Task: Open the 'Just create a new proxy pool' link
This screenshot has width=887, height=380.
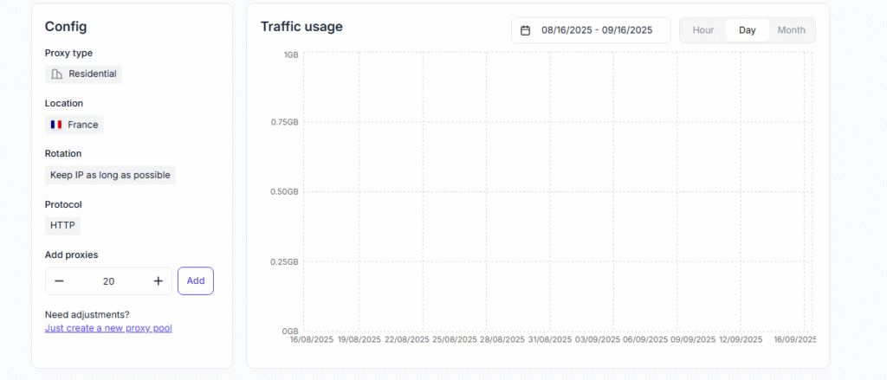Action: click(108, 328)
